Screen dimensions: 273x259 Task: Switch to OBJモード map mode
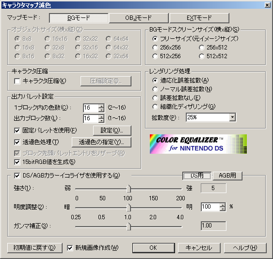coord(139,18)
